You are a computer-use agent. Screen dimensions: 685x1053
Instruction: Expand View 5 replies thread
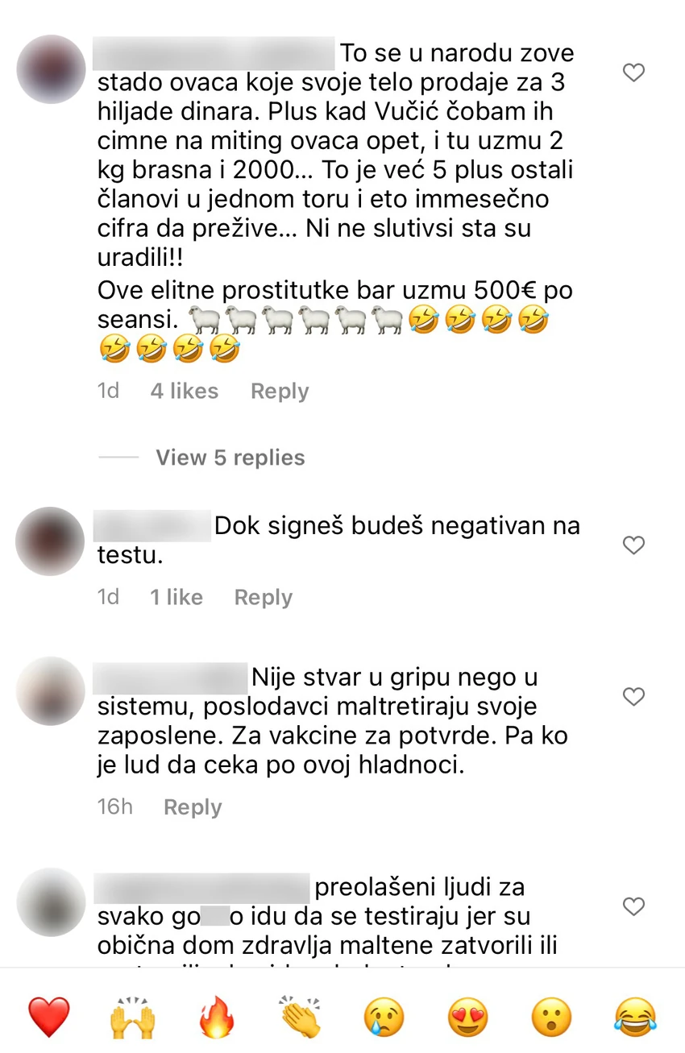pos(230,458)
